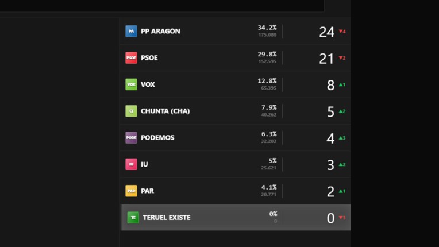Click PP Aragón's 24 seats number

pyautogui.click(x=326, y=32)
